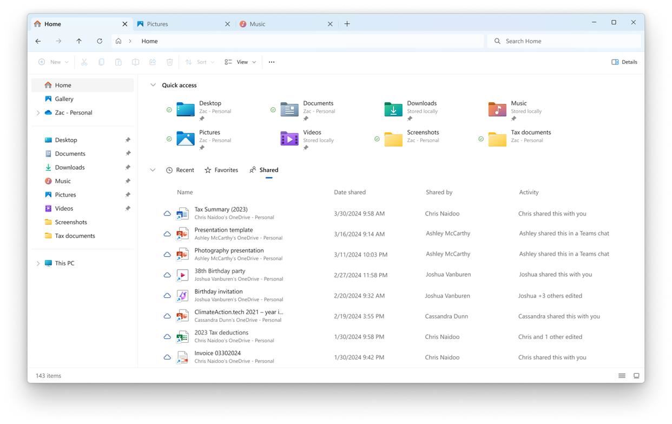Refresh the Home view

click(100, 41)
